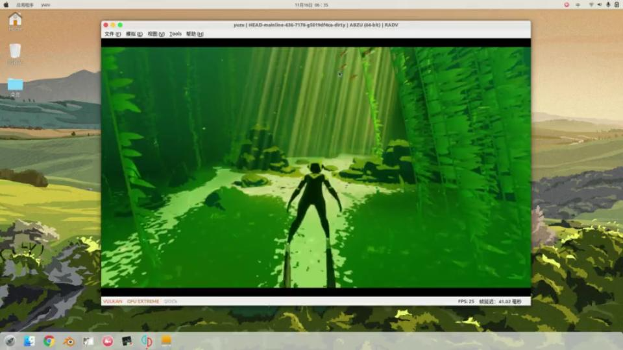This screenshot has width=623, height=350.
Task: Click the microphone icon in system tray
Action: (x=608, y=5)
